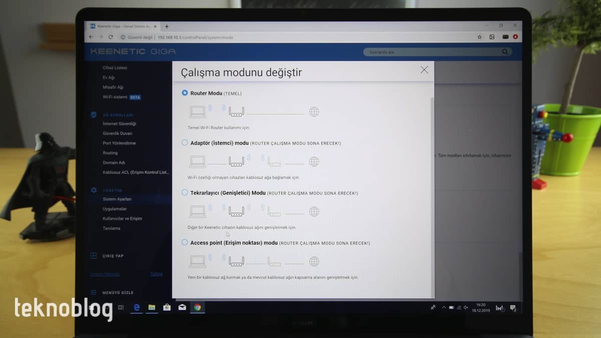Open the Türkçe language selector
The width and height of the screenshot is (601, 338).
156,274
